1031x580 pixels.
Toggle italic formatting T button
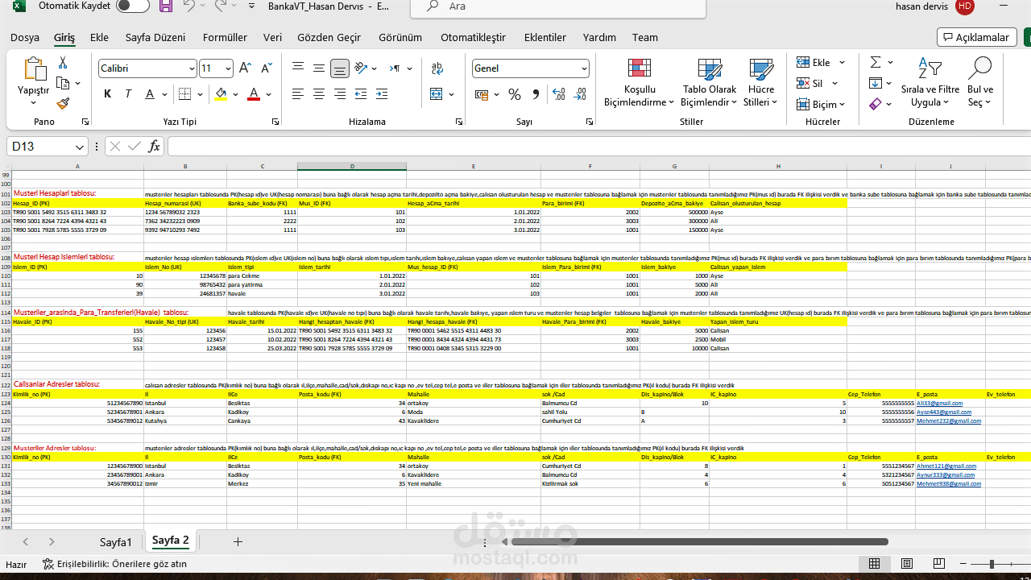click(128, 94)
